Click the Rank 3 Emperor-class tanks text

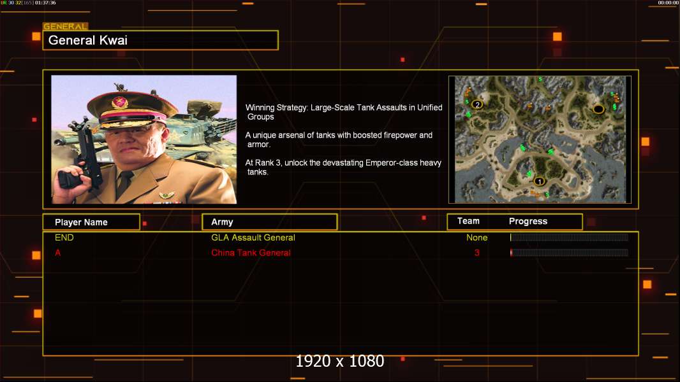tap(343, 167)
